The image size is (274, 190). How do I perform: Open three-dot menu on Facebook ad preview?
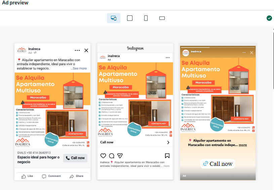[77, 50]
